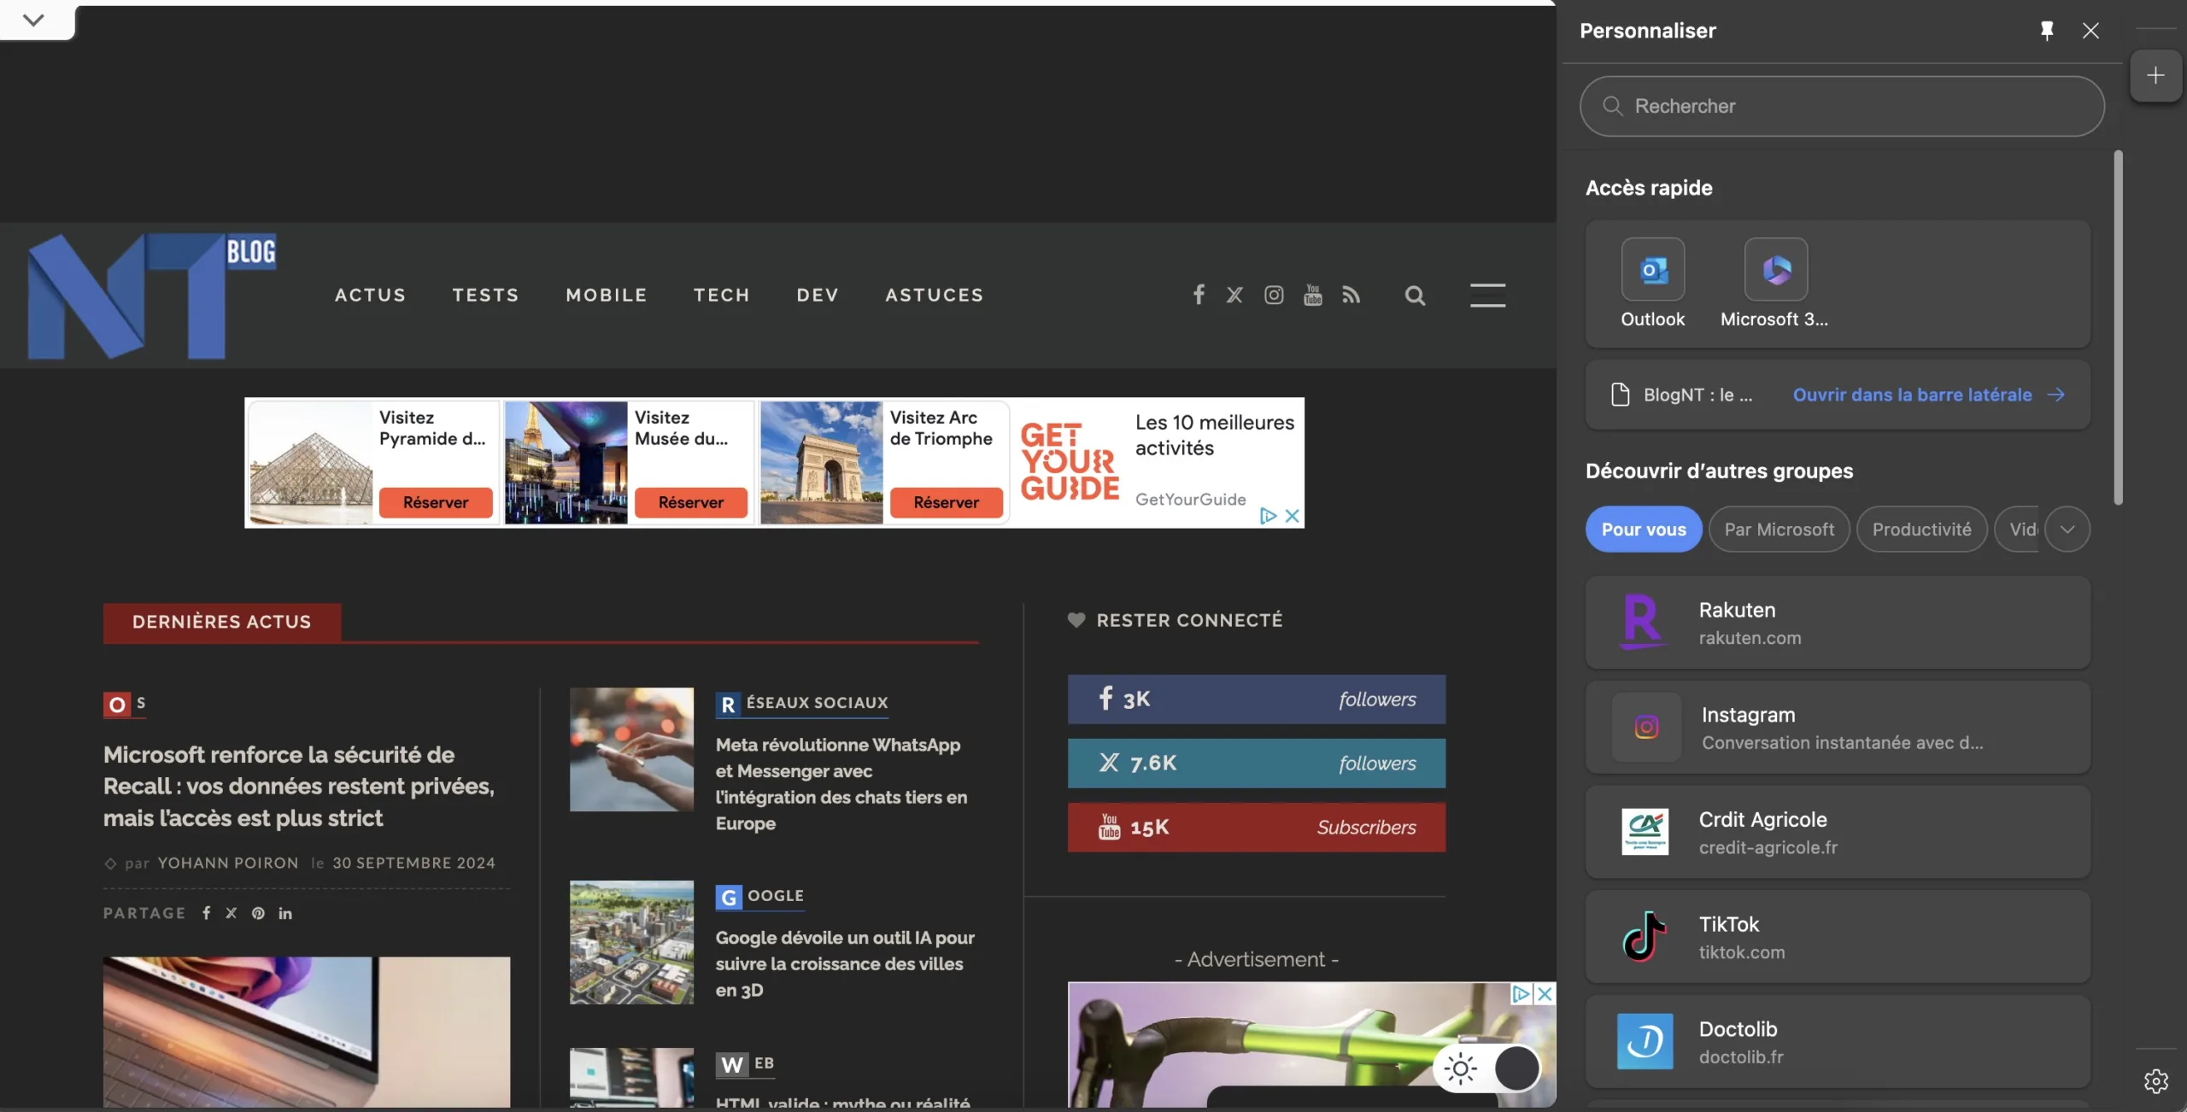Screen dimensions: 2187x1112
Task: Open Microsoft 365 quick access icon
Action: click(x=1775, y=270)
